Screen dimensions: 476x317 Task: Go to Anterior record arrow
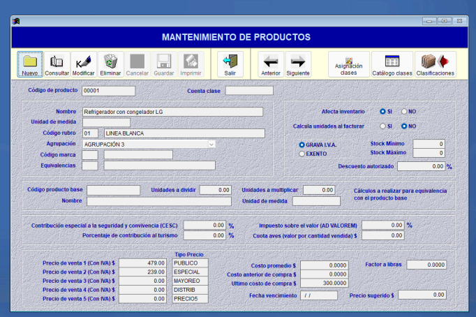[x=271, y=64]
